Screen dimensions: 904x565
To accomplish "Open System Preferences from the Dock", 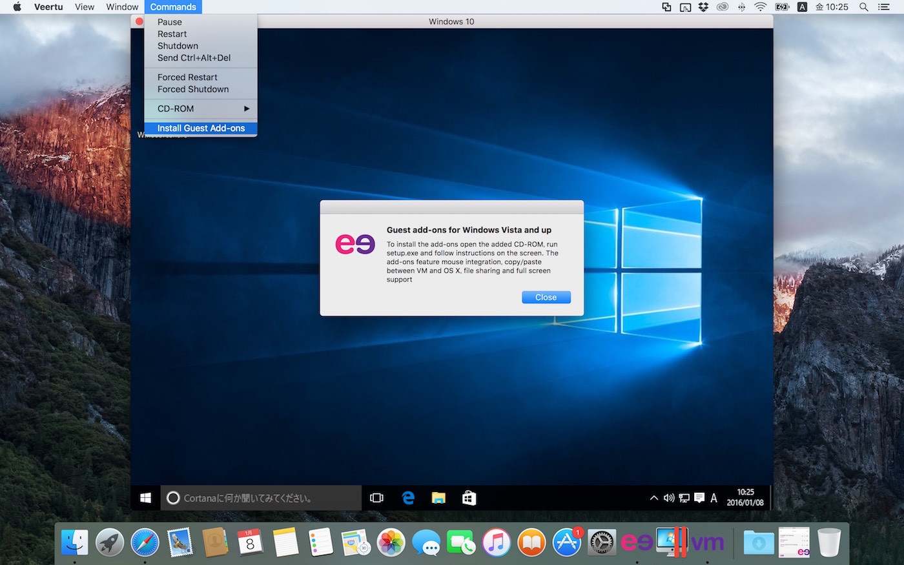I will 602,542.
